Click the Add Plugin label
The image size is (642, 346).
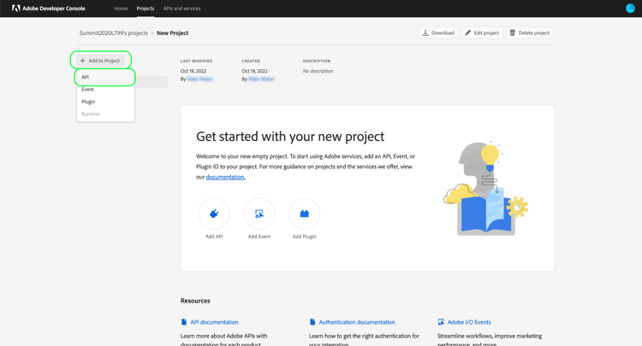pos(304,236)
